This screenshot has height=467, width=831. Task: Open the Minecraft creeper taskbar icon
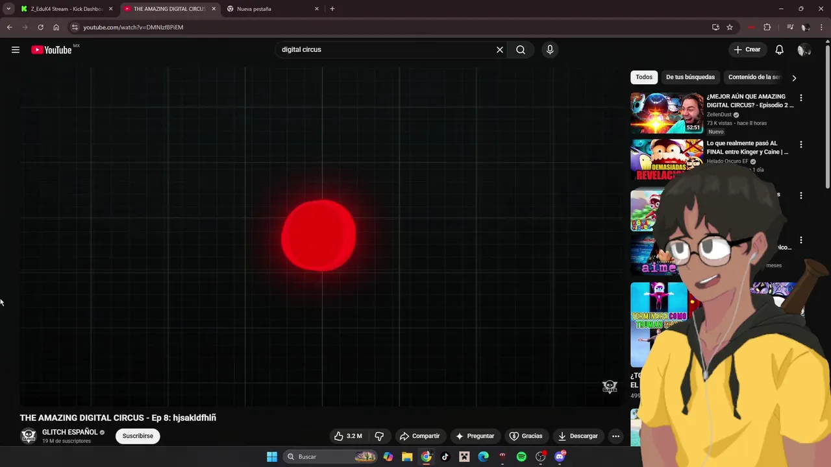click(464, 457)
